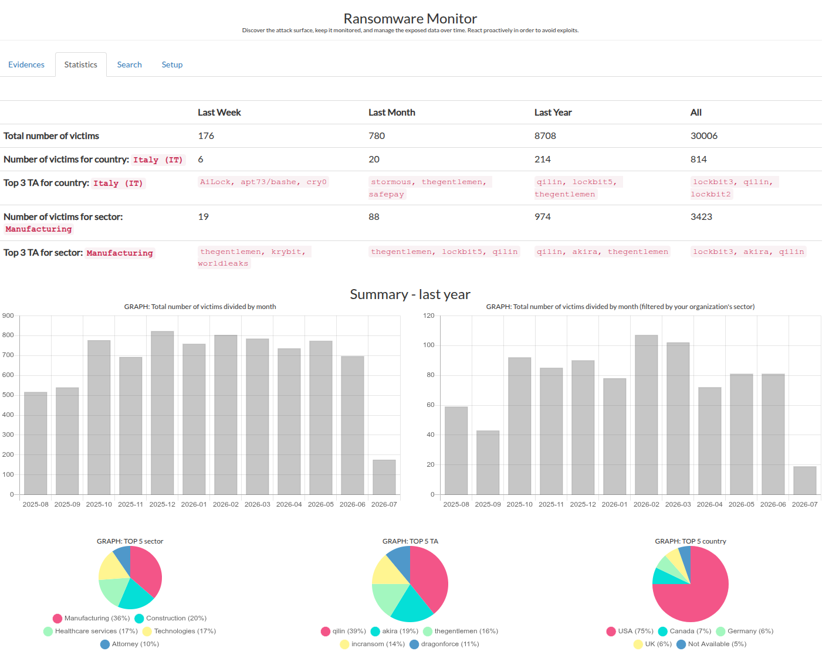Click 'GRAPH: TOP 5 country' title
The width and height of the screenshot is (829, 655).
(x=691, y=541)
